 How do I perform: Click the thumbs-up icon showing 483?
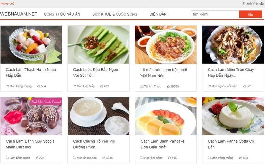click(102, 86)
